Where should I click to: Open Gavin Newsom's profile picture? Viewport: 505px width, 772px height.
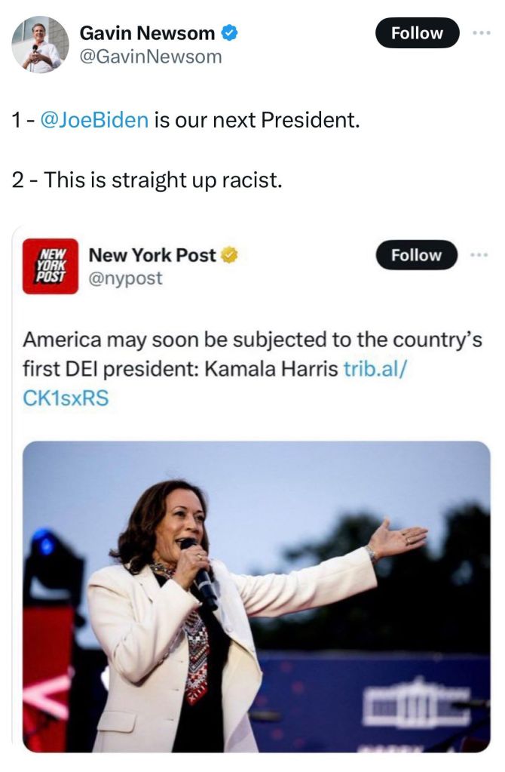(40, 45)
